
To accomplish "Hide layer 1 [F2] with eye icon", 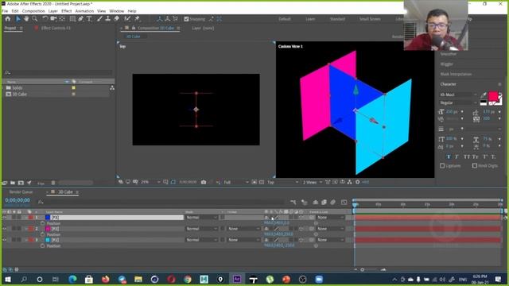I will 5,218.
